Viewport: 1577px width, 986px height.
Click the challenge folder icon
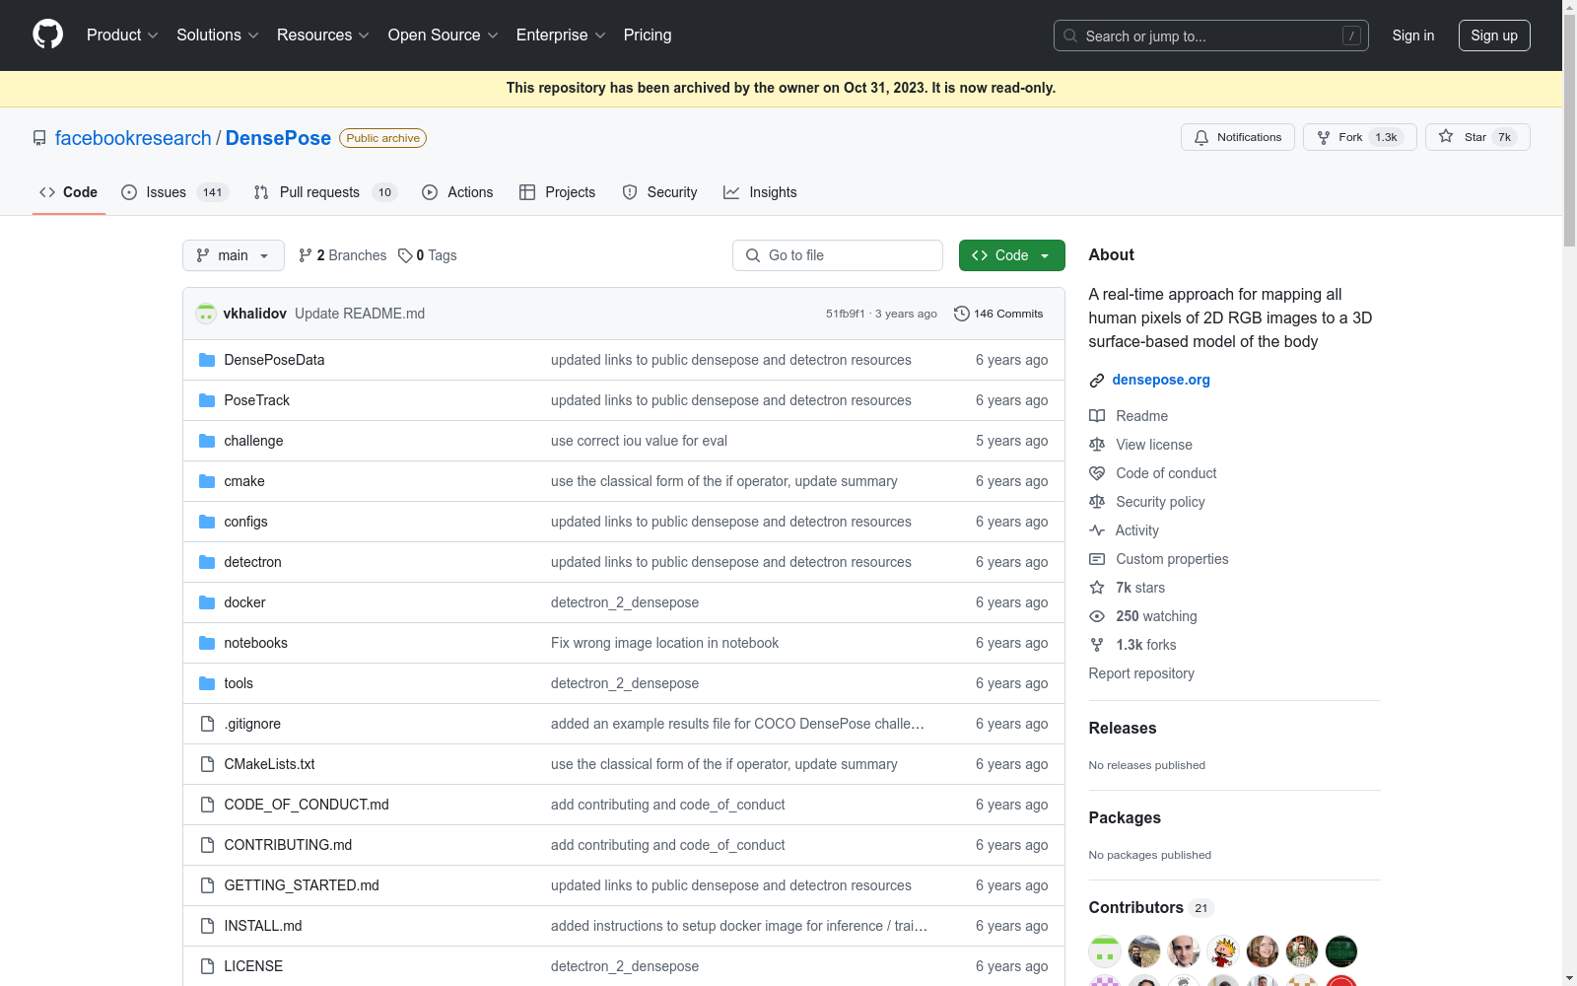[207, 441]
